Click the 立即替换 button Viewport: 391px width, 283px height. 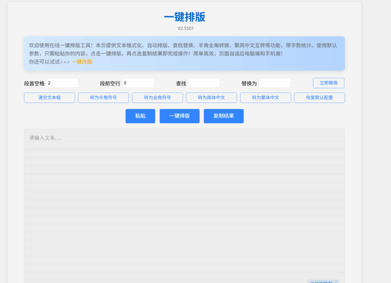pos(328,83)
